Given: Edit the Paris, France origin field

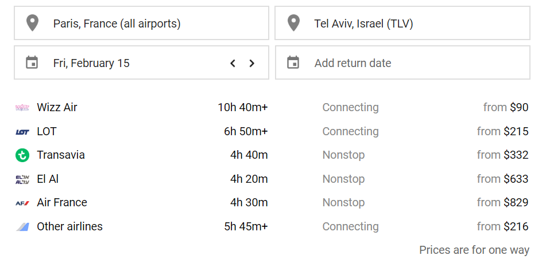Looking at the screenshot, I should [x=141, y=23].
